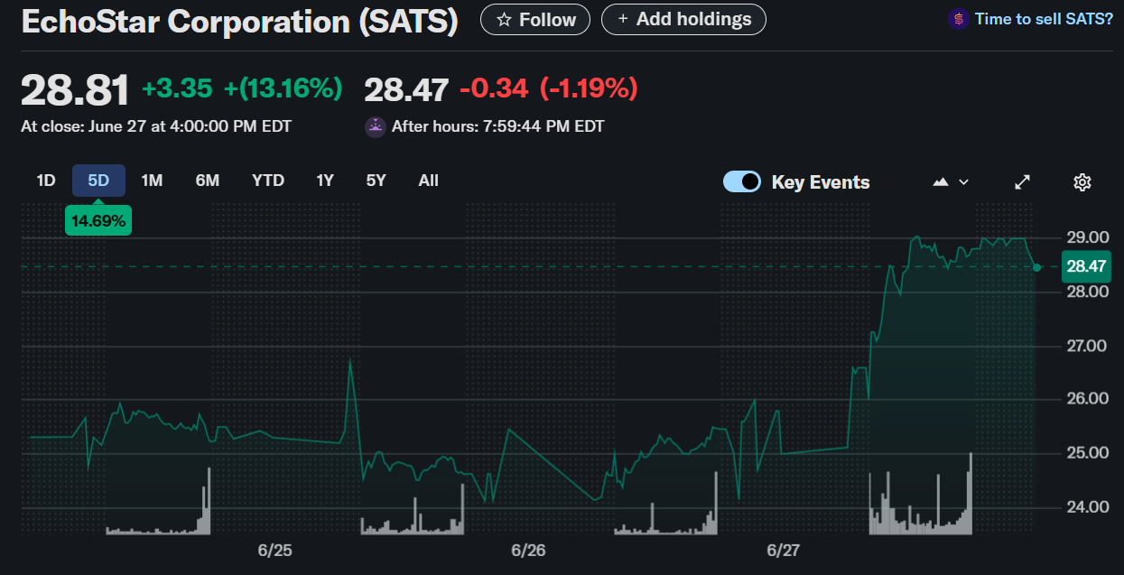Click 'After hours: 7:59:44 PM EDT' text
Screen dimensions: 1124x575
coord(497,126)
